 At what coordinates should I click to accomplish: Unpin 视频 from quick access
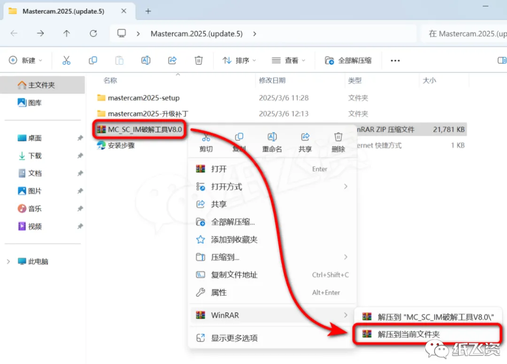tap(80, 226)
